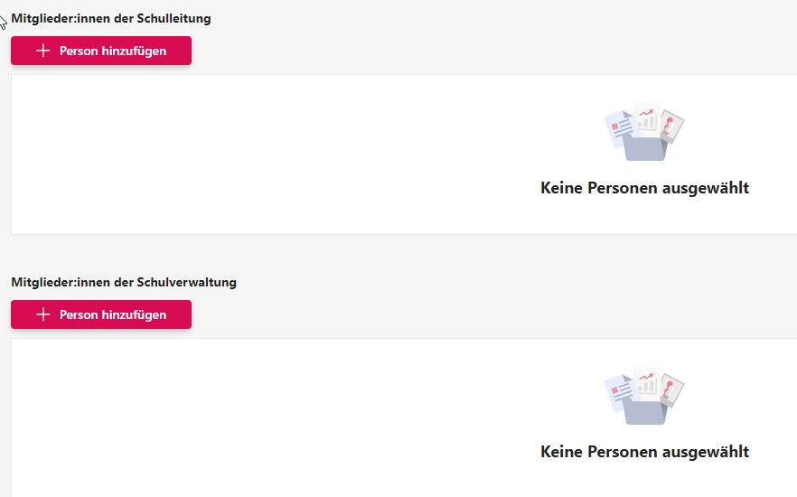
Task: Click the plus icon for Schulleitung
Action: click(42, 52)
